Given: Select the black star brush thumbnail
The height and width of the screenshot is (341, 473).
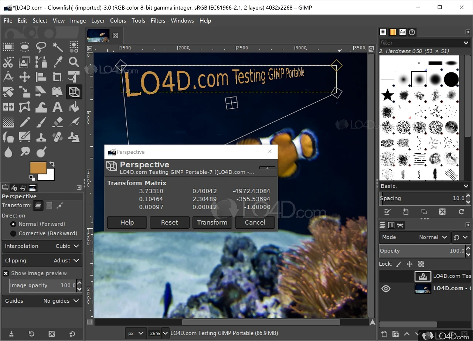Looking at the screenshot, I should click(388, 95).
